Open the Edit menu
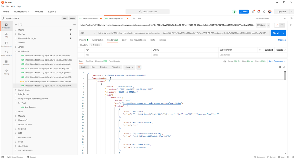295x159 pixels. click(x=7, y=6)
